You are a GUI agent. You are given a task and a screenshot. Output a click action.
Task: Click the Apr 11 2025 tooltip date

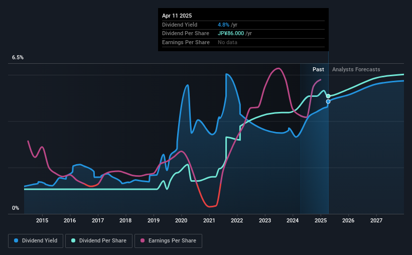click(x=177, y=16)
